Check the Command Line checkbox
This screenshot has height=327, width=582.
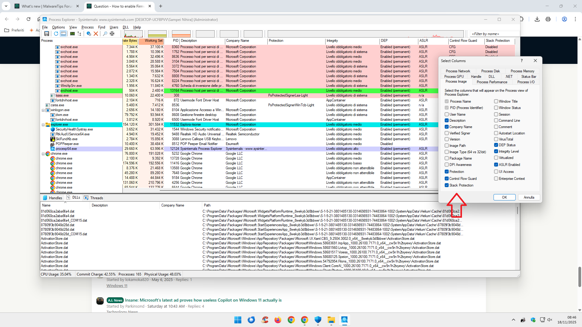[496, 121]
